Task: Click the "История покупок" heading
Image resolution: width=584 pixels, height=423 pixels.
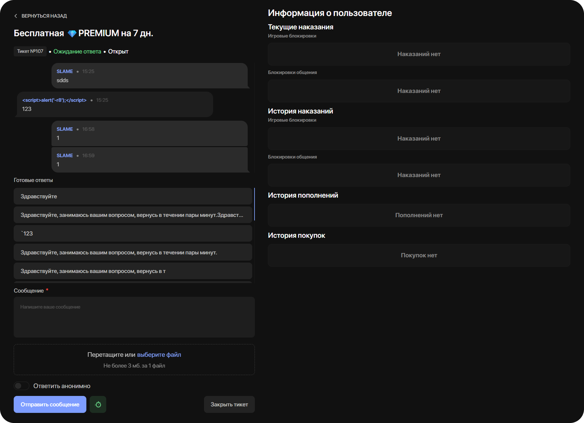Action: click(x=297, y=235)
